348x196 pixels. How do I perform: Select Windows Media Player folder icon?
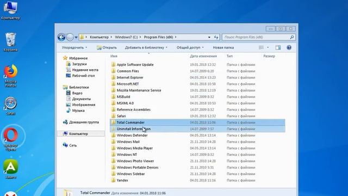[x=113, y=148]
